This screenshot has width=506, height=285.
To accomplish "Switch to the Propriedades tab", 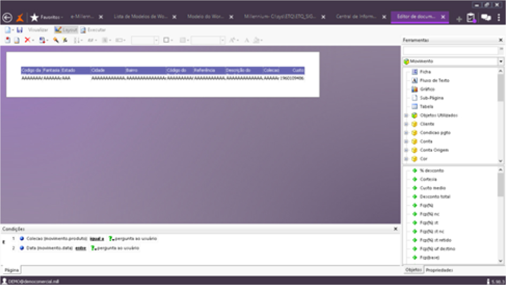I will coord(439,271).
